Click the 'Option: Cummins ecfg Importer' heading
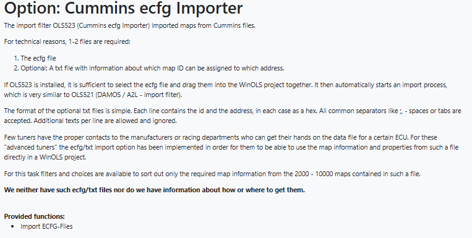The height and width of the screenshot is (238, 472). pyautogui.click(x=123, y=8)
